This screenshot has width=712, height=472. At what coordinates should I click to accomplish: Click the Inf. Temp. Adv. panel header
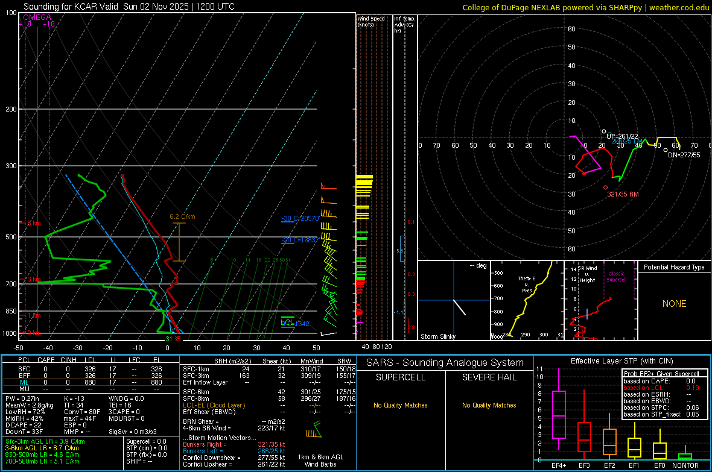[404, 25]
